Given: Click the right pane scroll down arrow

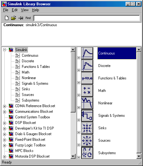Looking at the screenshot, I should coord(139,156).
